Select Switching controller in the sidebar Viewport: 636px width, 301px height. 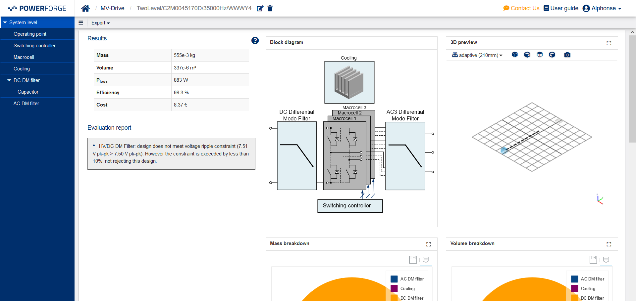click(34, 46)
